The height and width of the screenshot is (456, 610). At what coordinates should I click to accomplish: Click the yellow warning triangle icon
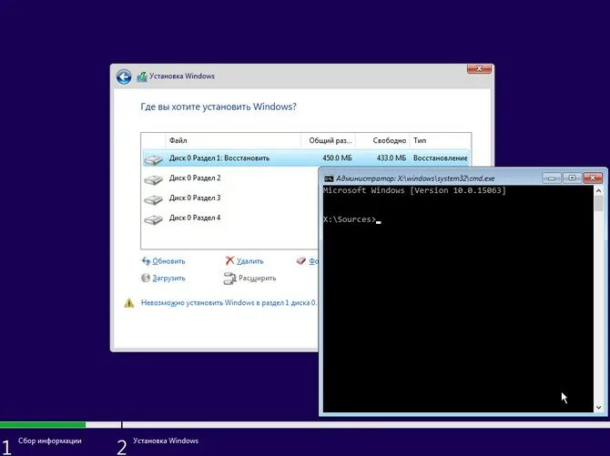129,303
